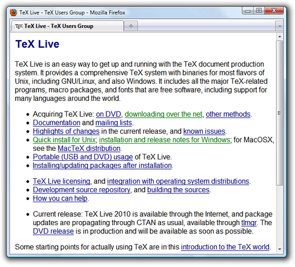Image resolution: width=295 pixels, height=267 pixels.
Task: Open the list all tabs dropdown arrow
Action: pyautogui.click(x=280, y=26)
